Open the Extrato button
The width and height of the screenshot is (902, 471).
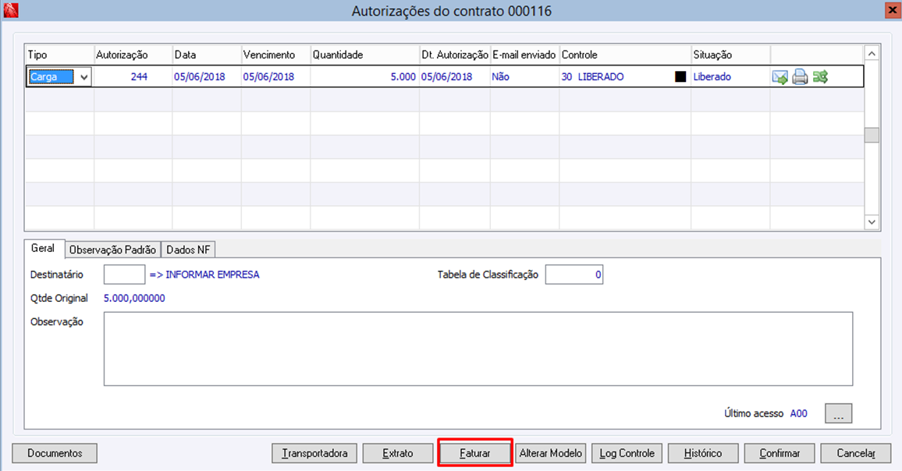tap(397, 453)
